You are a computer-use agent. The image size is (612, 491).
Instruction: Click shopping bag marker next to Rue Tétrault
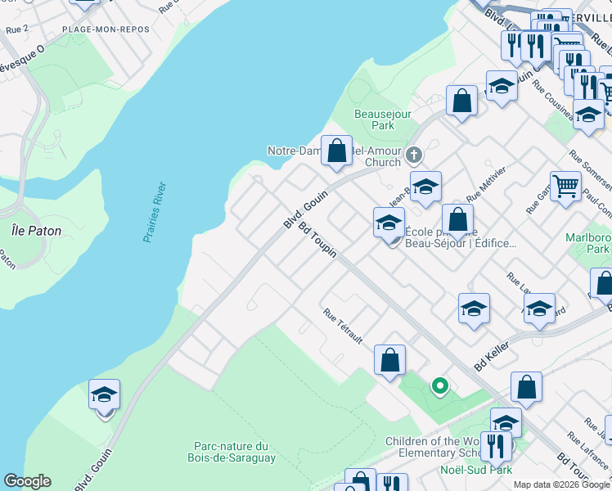click(389, 363)
